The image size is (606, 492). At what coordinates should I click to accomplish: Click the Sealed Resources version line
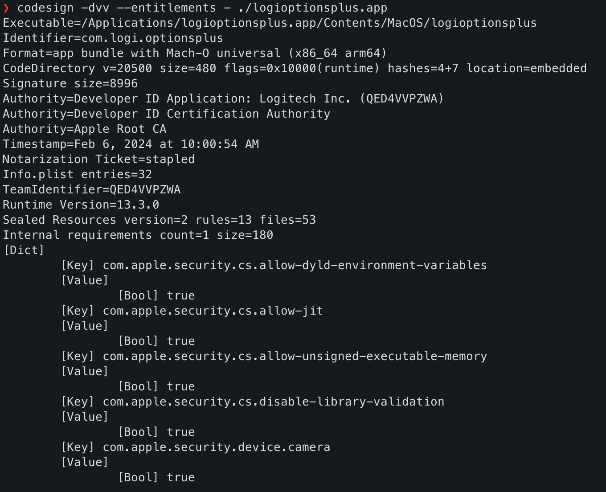pos(159,220)
